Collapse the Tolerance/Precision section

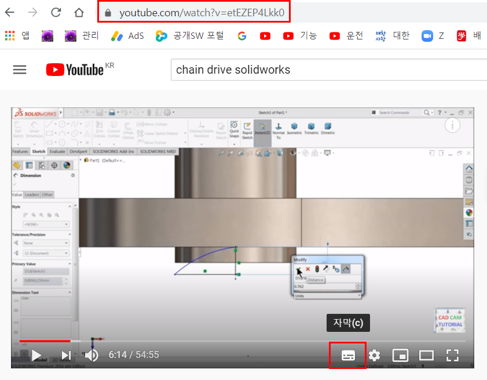point(69,234)
